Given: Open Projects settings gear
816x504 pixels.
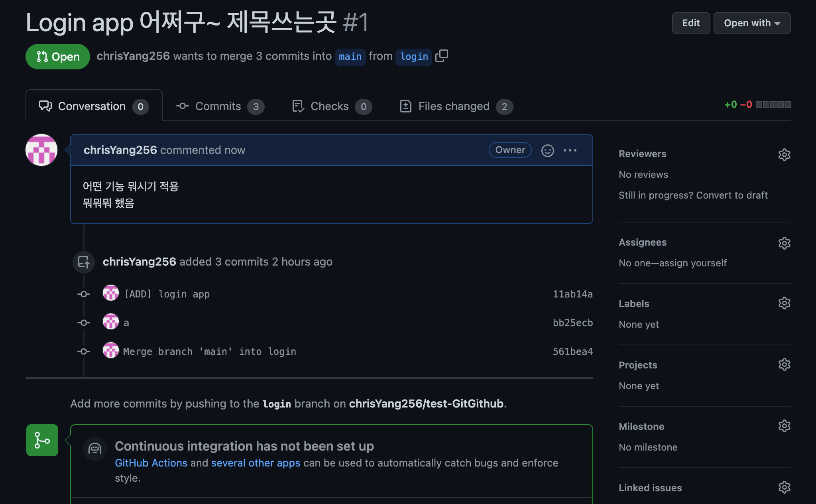Looking at the screenshot, I should [784, 365].
